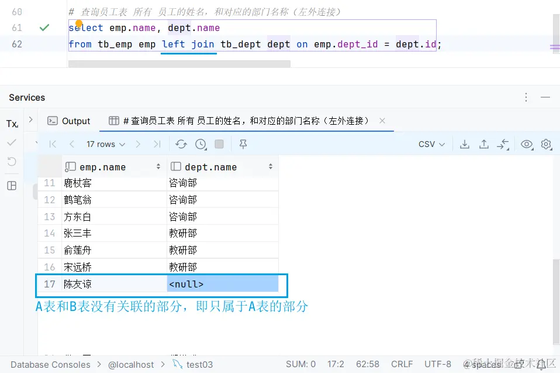Screen dimensions: 560x373
Task: Expand the services tree chevron
Action: click(x=31, y=119)
